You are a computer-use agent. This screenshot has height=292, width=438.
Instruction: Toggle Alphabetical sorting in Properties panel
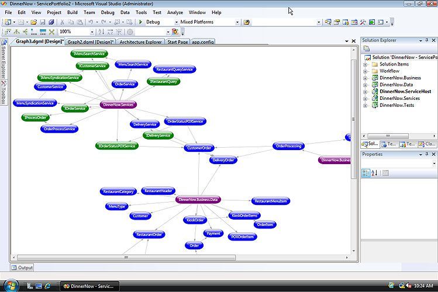click(x=375, y=173)
